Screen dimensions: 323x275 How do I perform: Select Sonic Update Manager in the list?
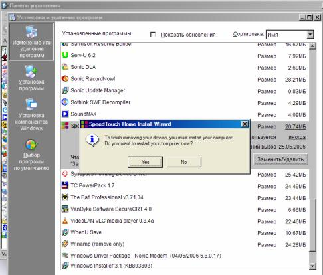tap(185, 90)
